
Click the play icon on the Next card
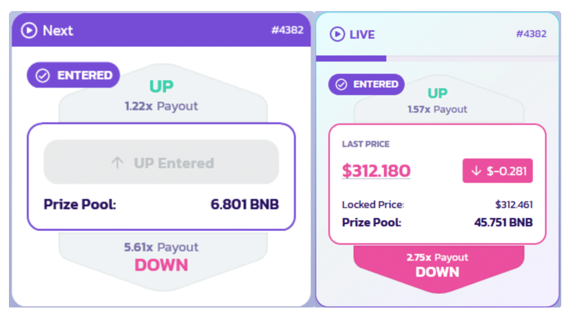click(29, 30)
